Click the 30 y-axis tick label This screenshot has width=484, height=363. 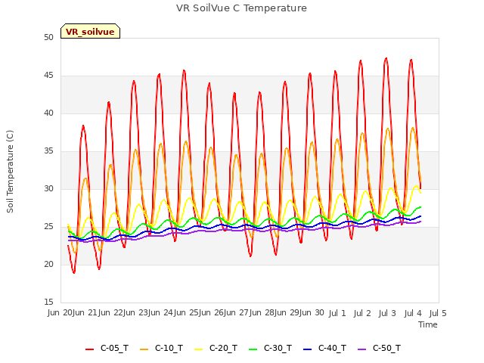tap(48, 188)
